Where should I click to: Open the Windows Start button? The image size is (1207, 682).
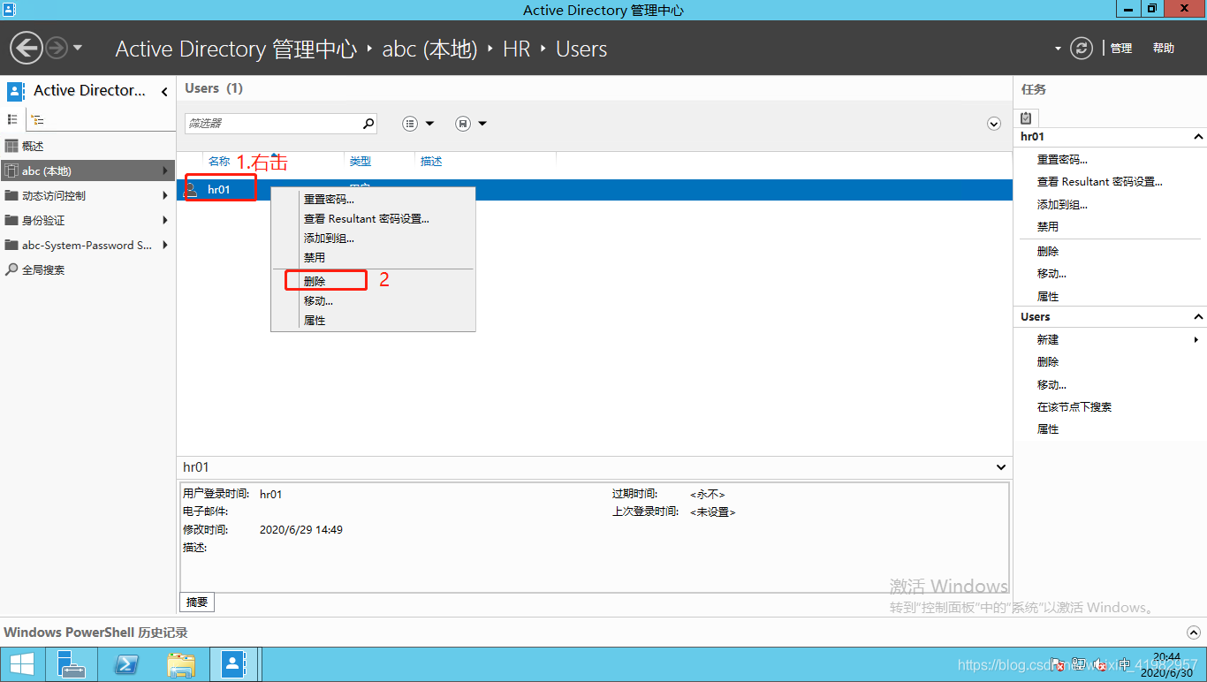(21, 664)
